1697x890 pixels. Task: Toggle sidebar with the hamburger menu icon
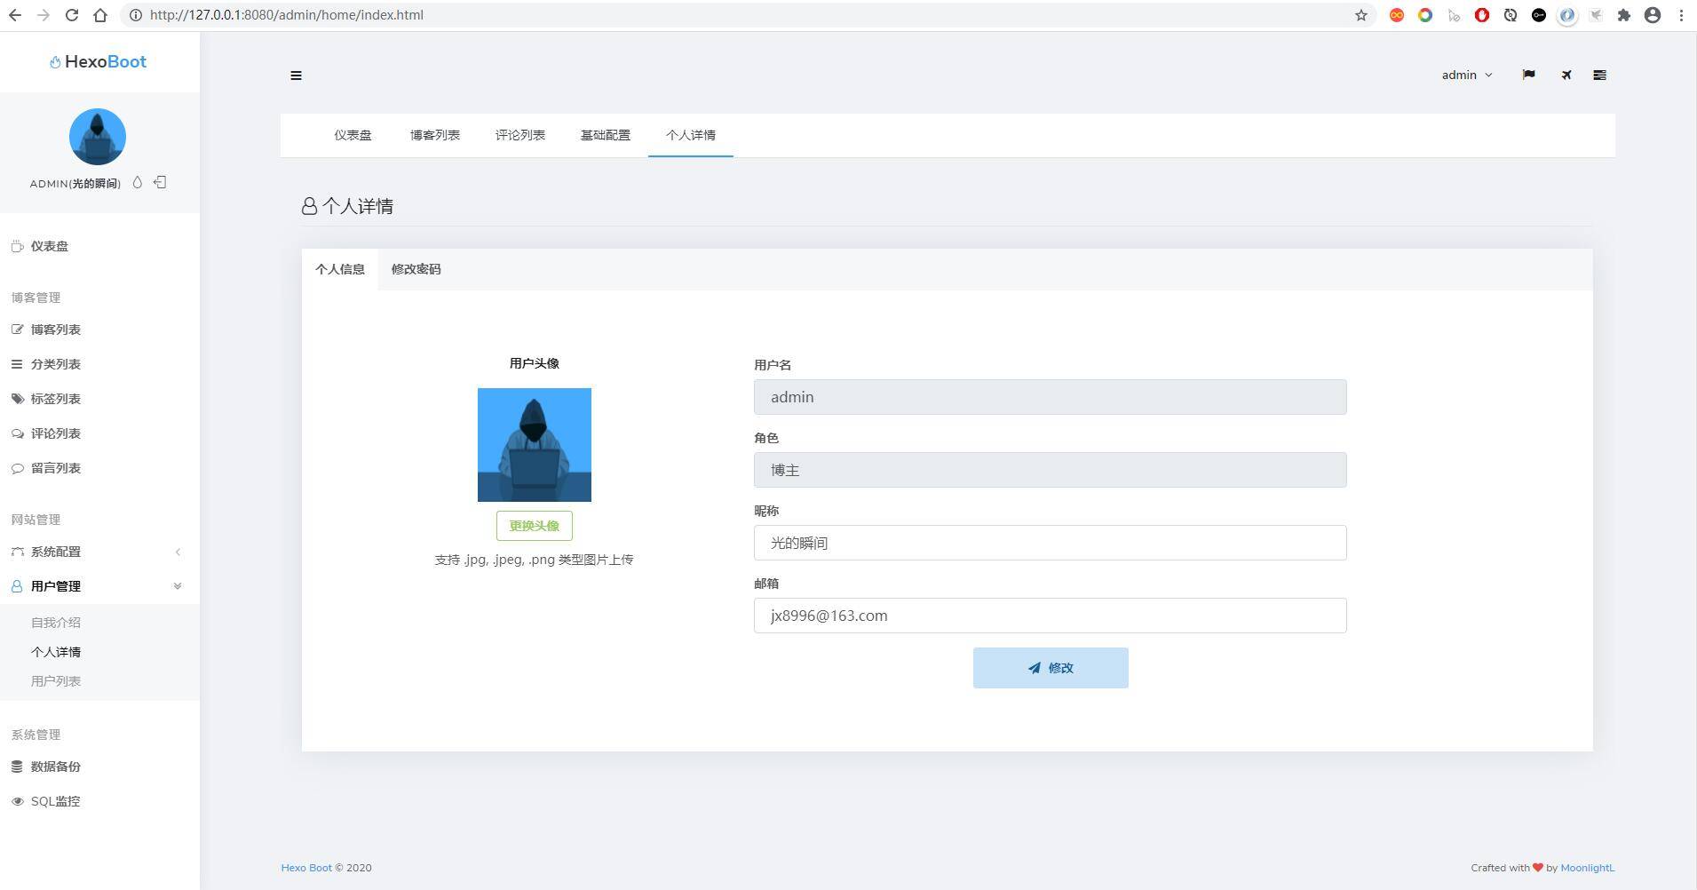point(296,75)
